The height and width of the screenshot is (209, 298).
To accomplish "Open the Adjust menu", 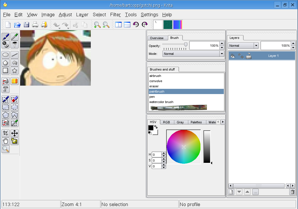I will [65, 15].
